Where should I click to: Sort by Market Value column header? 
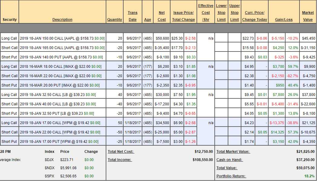click(x=308, y=16)
